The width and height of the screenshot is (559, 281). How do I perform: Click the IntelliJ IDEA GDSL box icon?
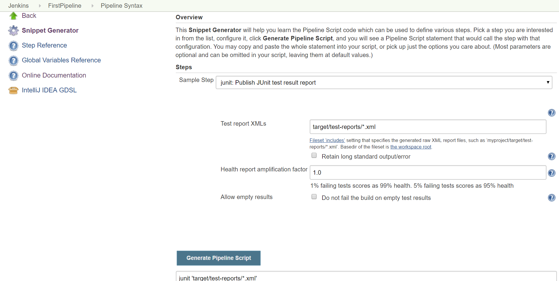[13, 90]
